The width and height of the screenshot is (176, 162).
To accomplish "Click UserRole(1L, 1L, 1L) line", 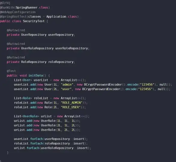I will pyautogui.click(x=47, y=121).
